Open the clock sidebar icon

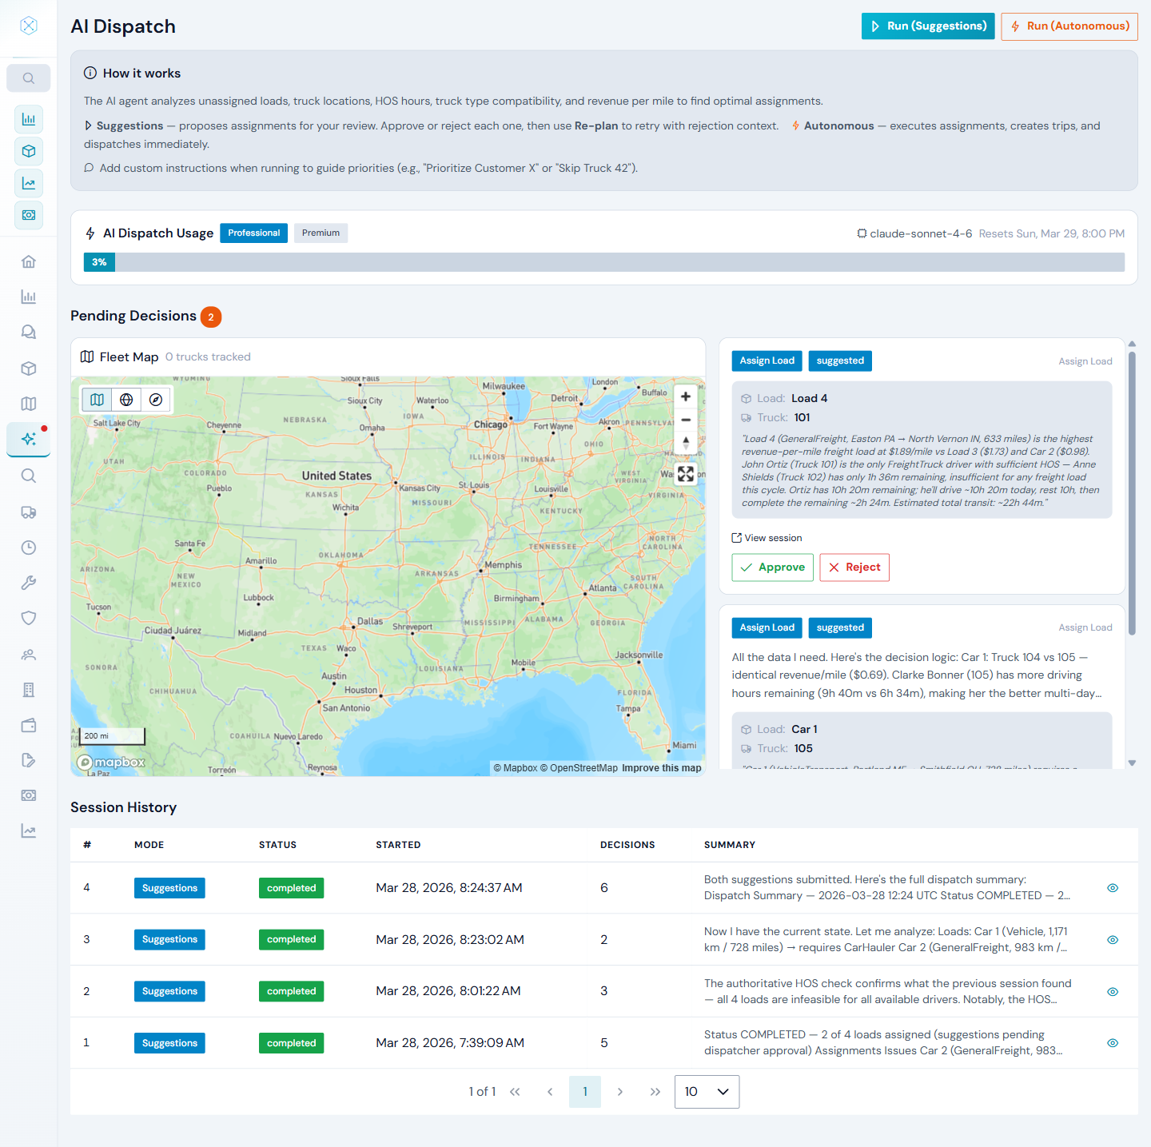(x=29, y=548)
